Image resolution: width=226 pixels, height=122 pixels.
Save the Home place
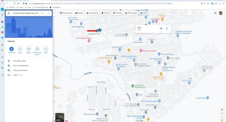pos(20,49)
